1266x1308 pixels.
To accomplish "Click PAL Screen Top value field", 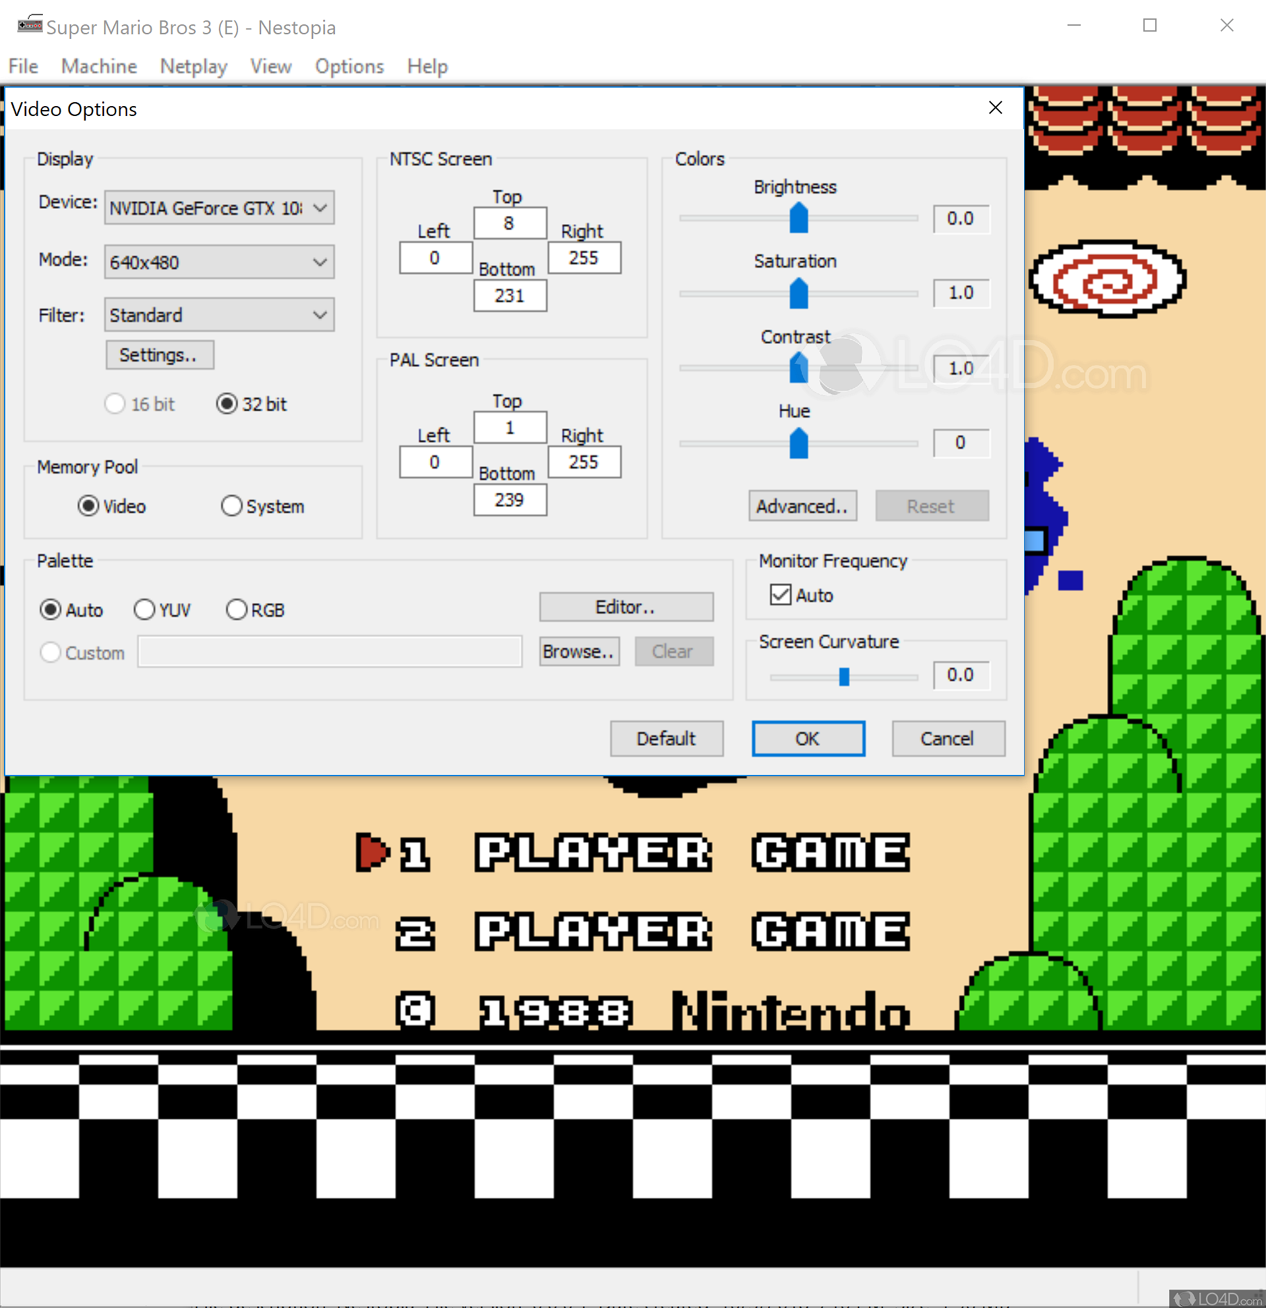I will tap(510, 427).
